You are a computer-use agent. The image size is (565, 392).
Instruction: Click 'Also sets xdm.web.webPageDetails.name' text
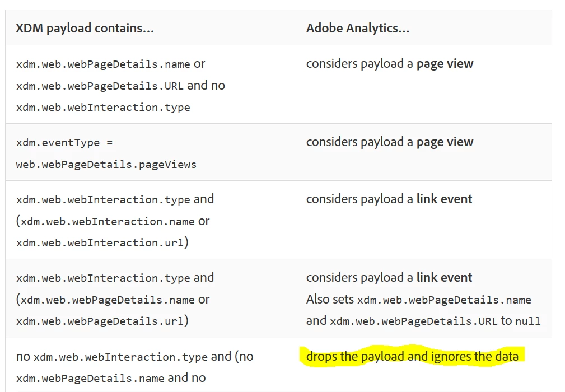pos(419,300)
